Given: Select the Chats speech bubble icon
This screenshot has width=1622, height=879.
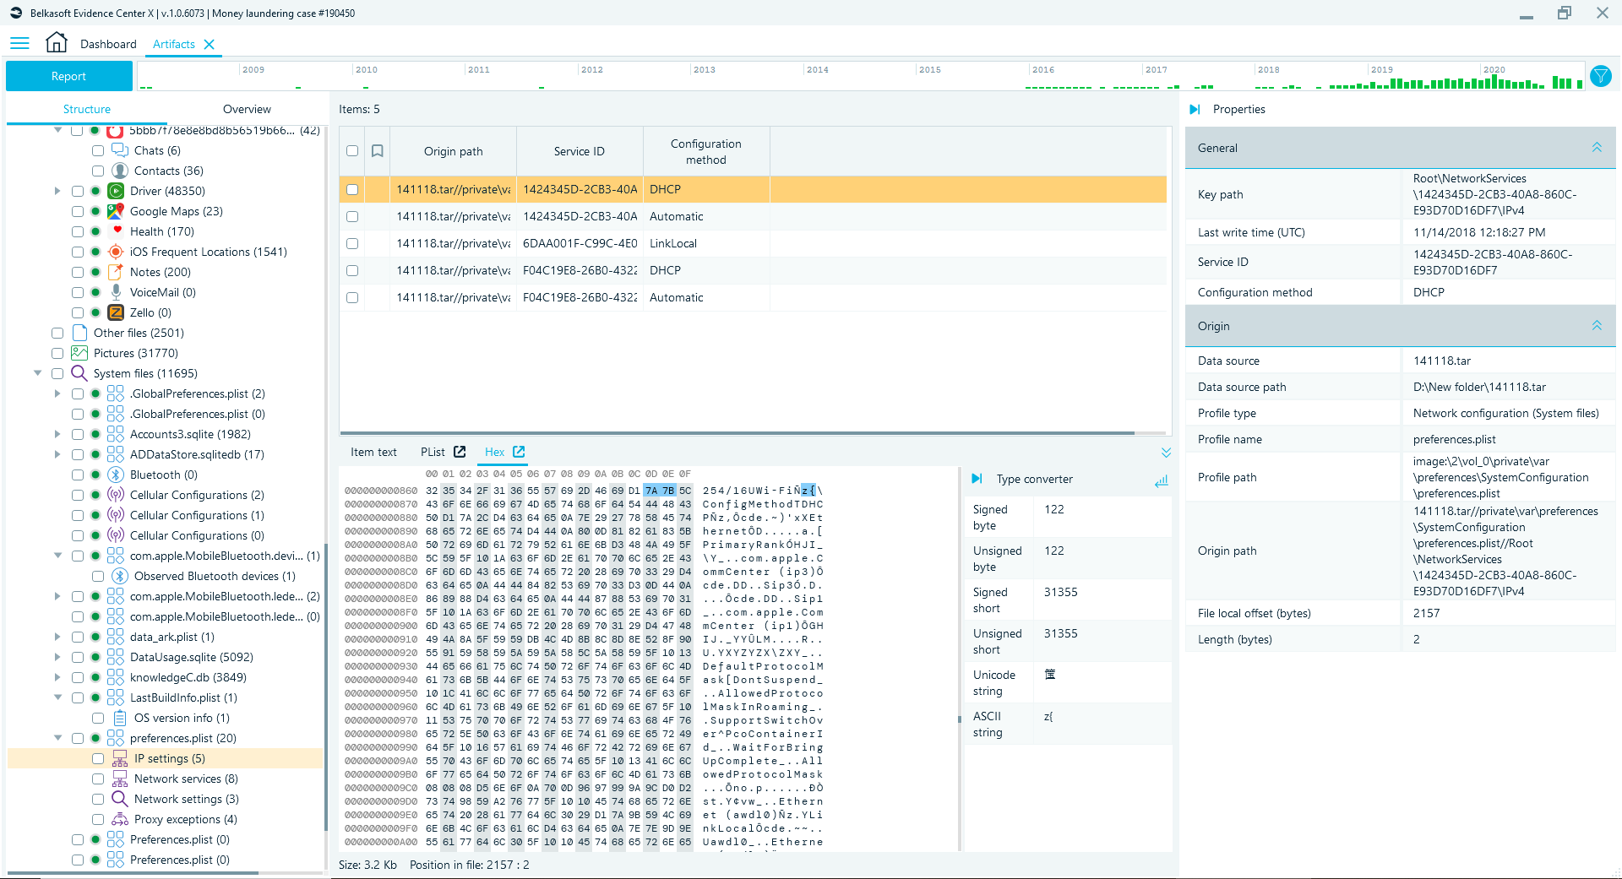Looking at the screenshot, I should click(x=120, y=150).
